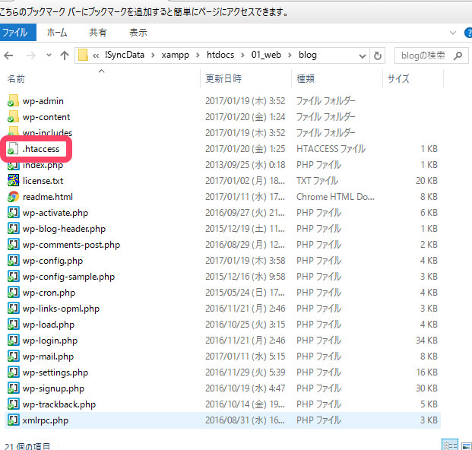Viewport: 472px width, 450px height.
Task: Sort by the 名前 column header
Action: point(16,79)
